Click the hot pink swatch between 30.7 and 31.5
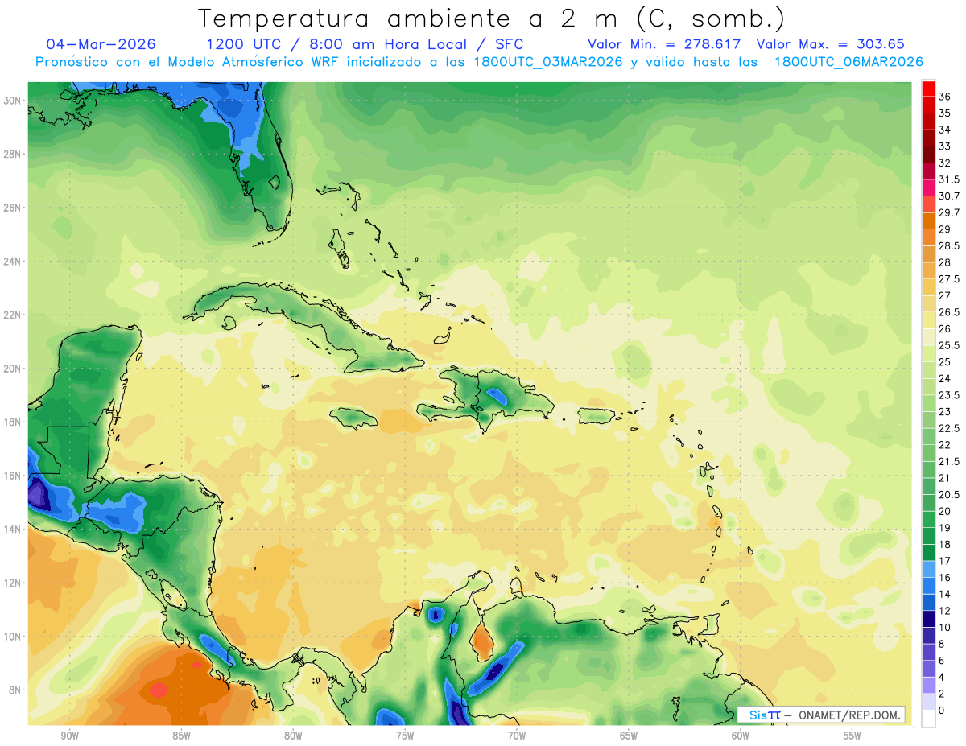The width and height of the screenshot is (966, 746). point(928,188)
